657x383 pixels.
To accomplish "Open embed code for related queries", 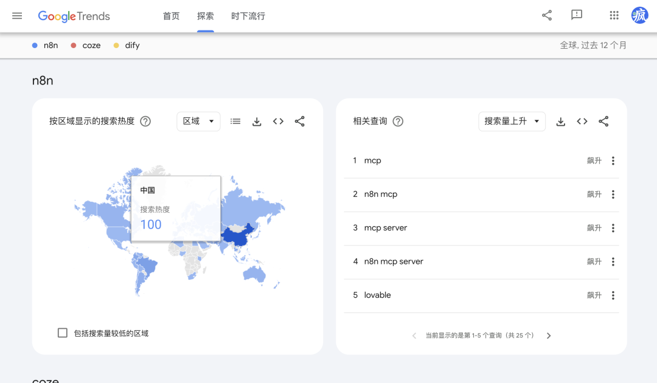I will (582, 122).
